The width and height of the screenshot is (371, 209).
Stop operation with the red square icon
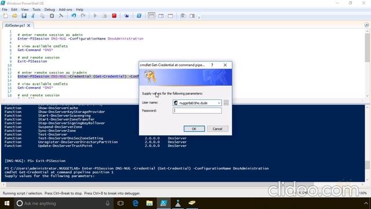(x=114, y=16)
